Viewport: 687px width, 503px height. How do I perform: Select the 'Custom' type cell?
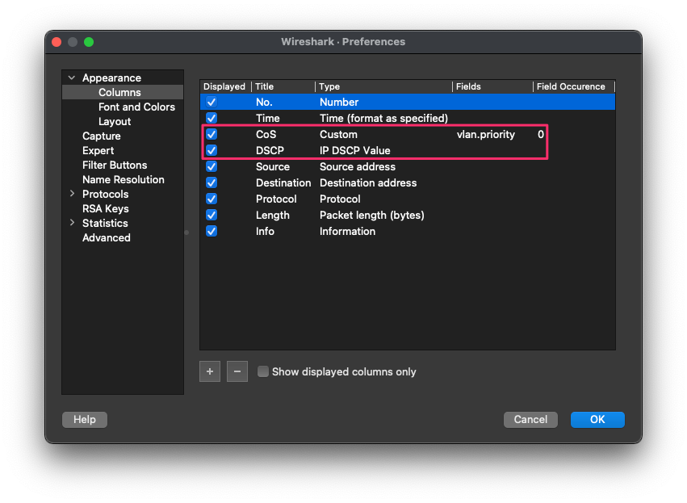pyautogui.click(x=338, y=135)
